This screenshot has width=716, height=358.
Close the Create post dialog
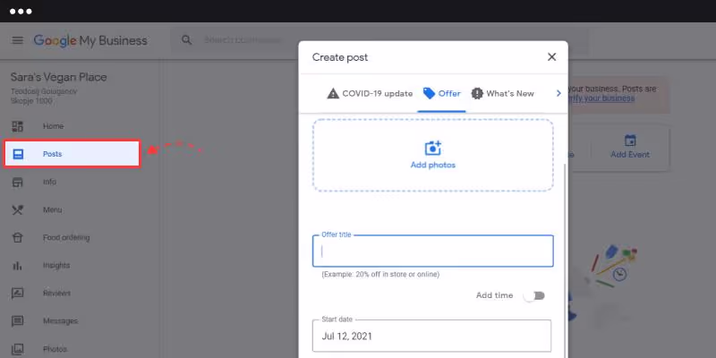coord(551,57)
